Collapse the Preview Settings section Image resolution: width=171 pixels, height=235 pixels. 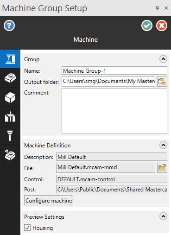pos(163,216)
